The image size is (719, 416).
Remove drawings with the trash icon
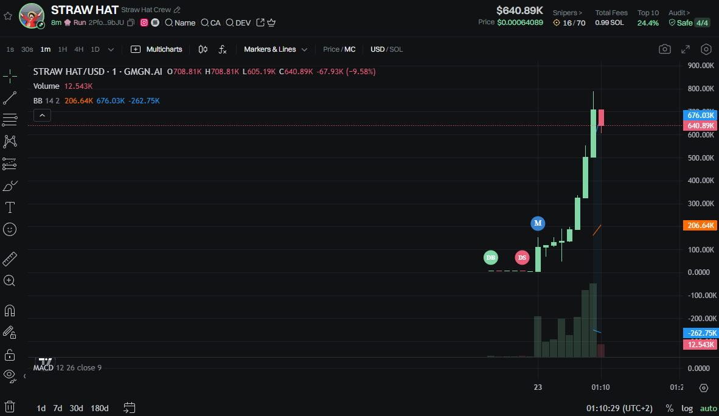10,406
